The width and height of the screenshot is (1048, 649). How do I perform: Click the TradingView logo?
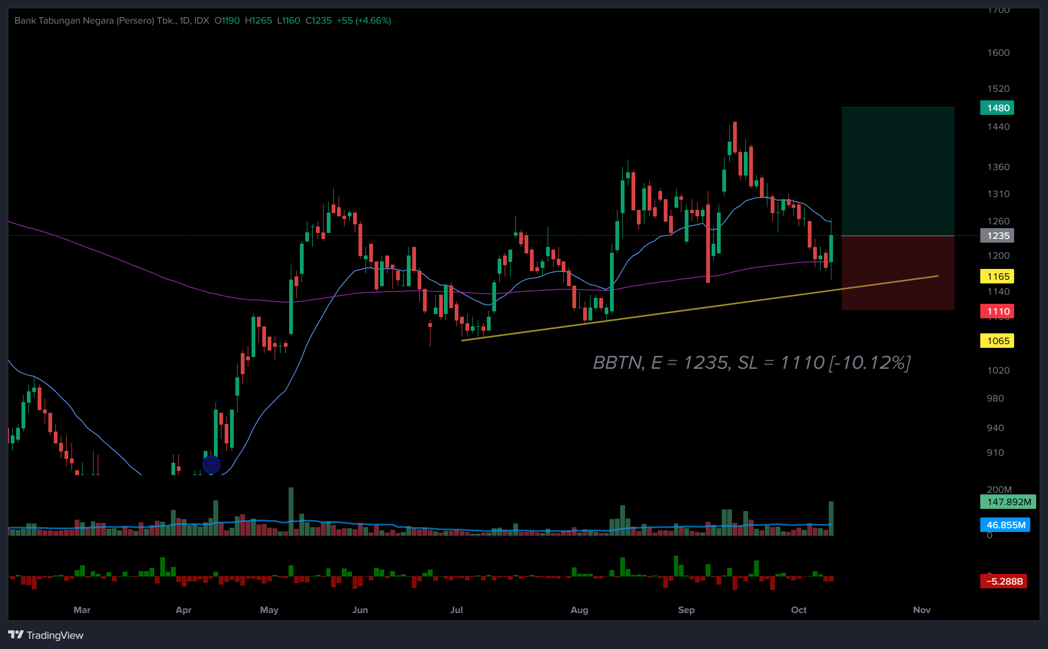pyautogui.click(x=46, y=635)
